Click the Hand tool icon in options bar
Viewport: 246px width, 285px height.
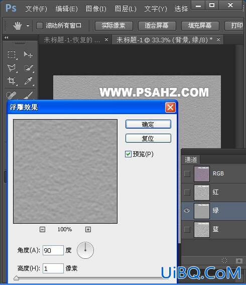coord(18,26)
